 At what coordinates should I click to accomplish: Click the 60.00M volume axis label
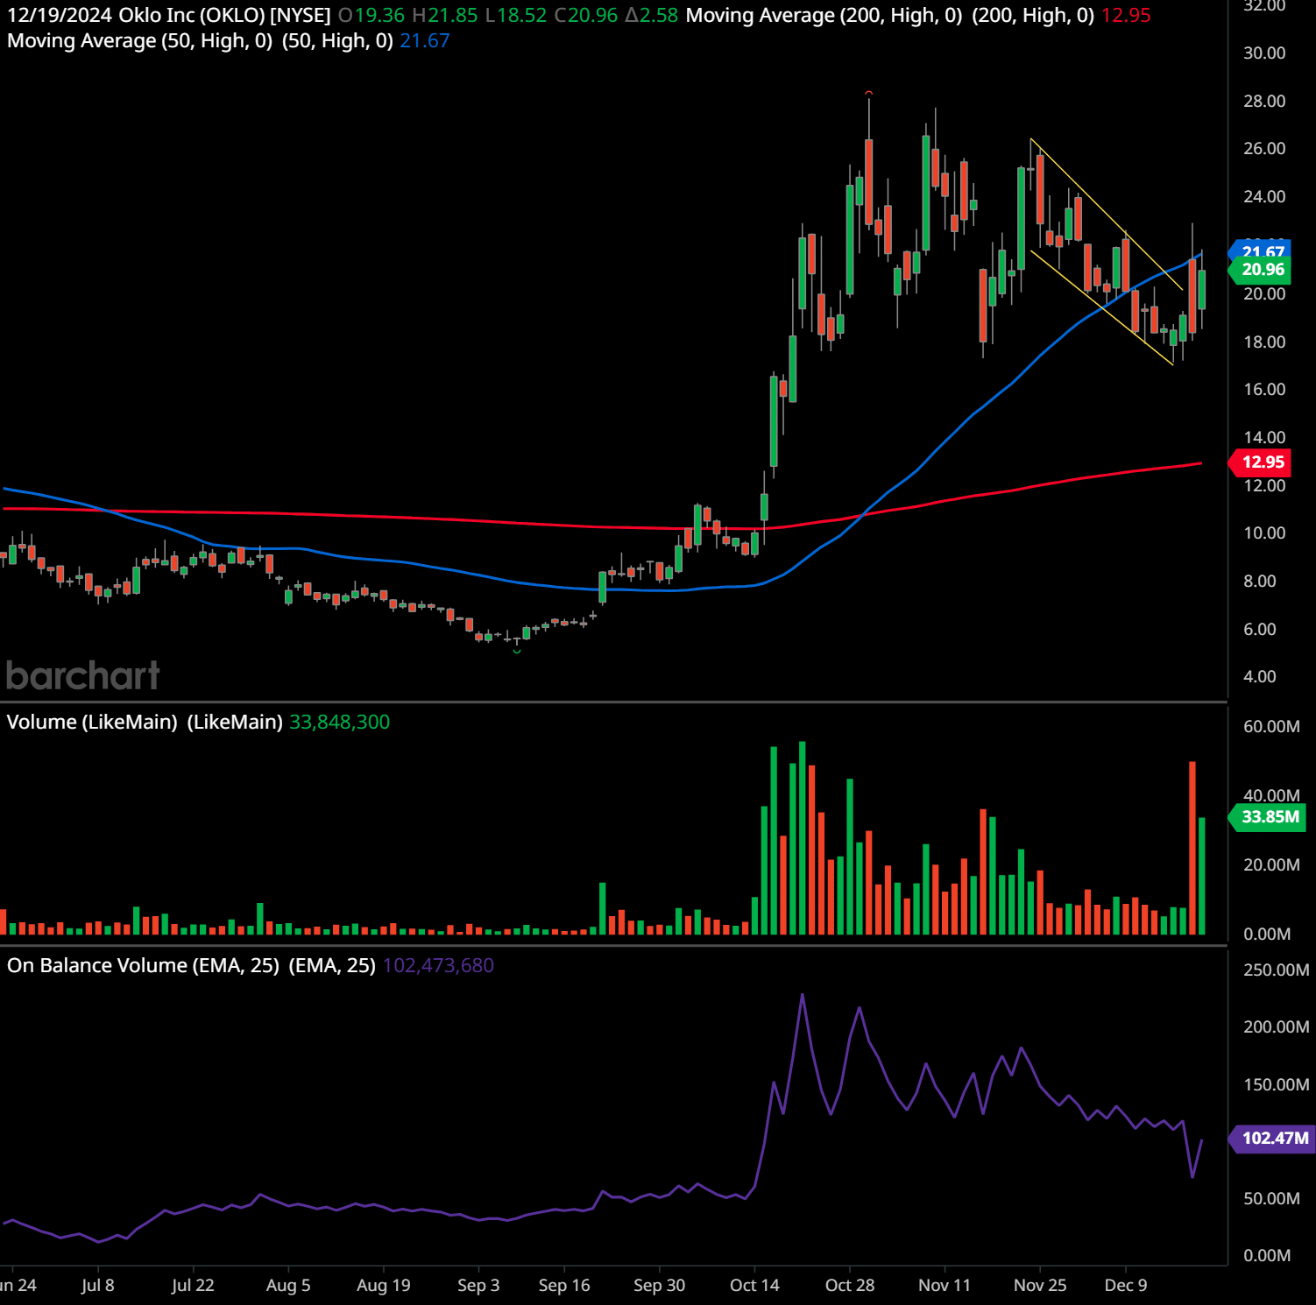pos(1271,727)
